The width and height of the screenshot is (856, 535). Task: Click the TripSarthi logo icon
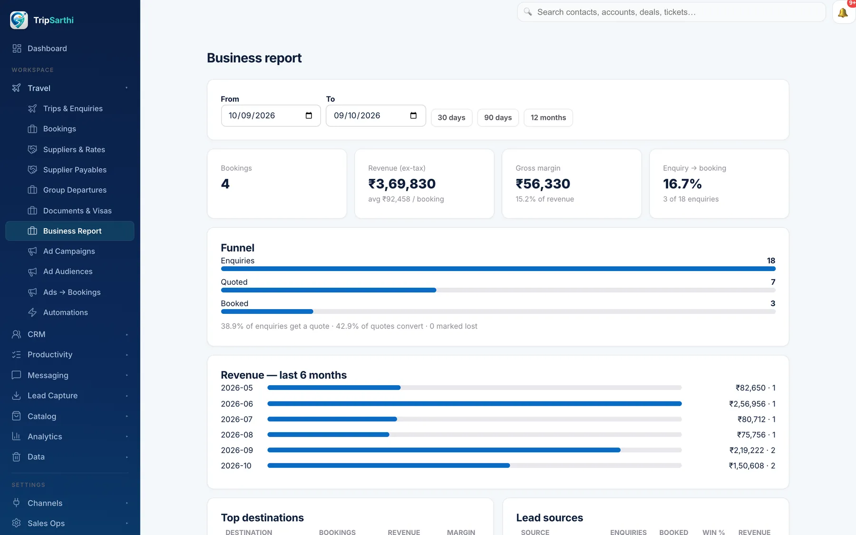pyautogui.click(x=19, y=20)
